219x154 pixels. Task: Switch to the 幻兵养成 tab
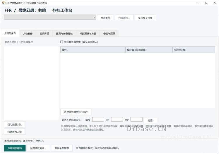pos(44,33)
